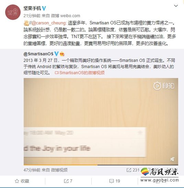Unmute the video using the speaker icon

point(172,159)
